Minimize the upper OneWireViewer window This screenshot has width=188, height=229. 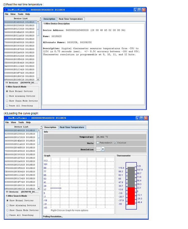coord(136,10)
